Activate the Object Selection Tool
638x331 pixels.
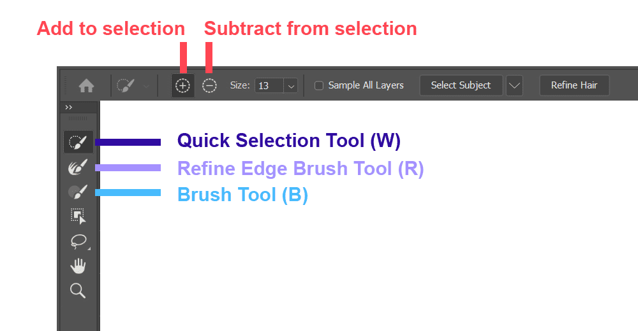tap(78, 216)
